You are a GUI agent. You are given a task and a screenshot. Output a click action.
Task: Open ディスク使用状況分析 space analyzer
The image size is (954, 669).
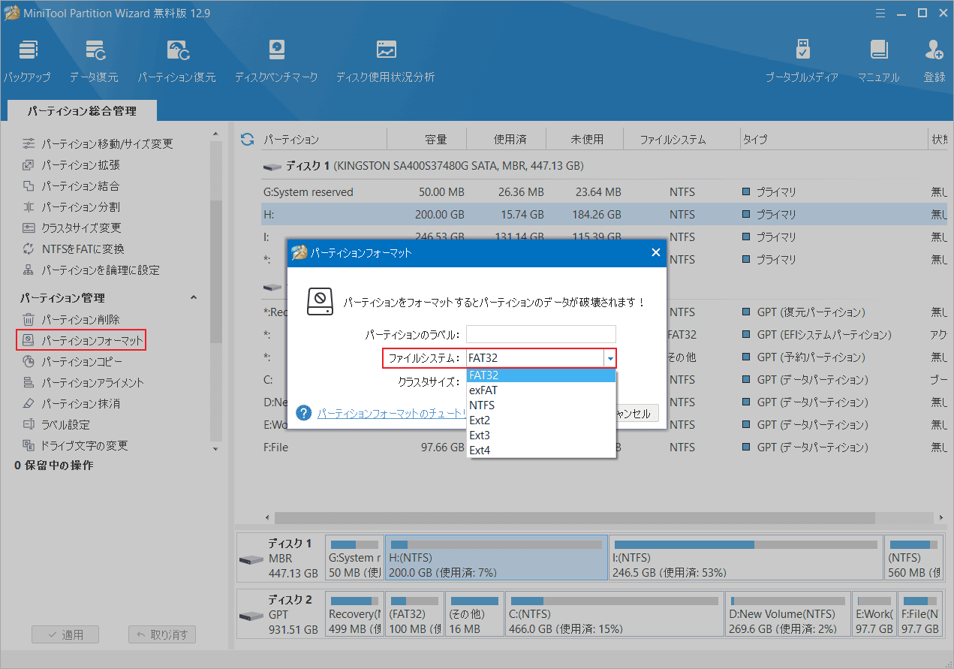[385, 62]
